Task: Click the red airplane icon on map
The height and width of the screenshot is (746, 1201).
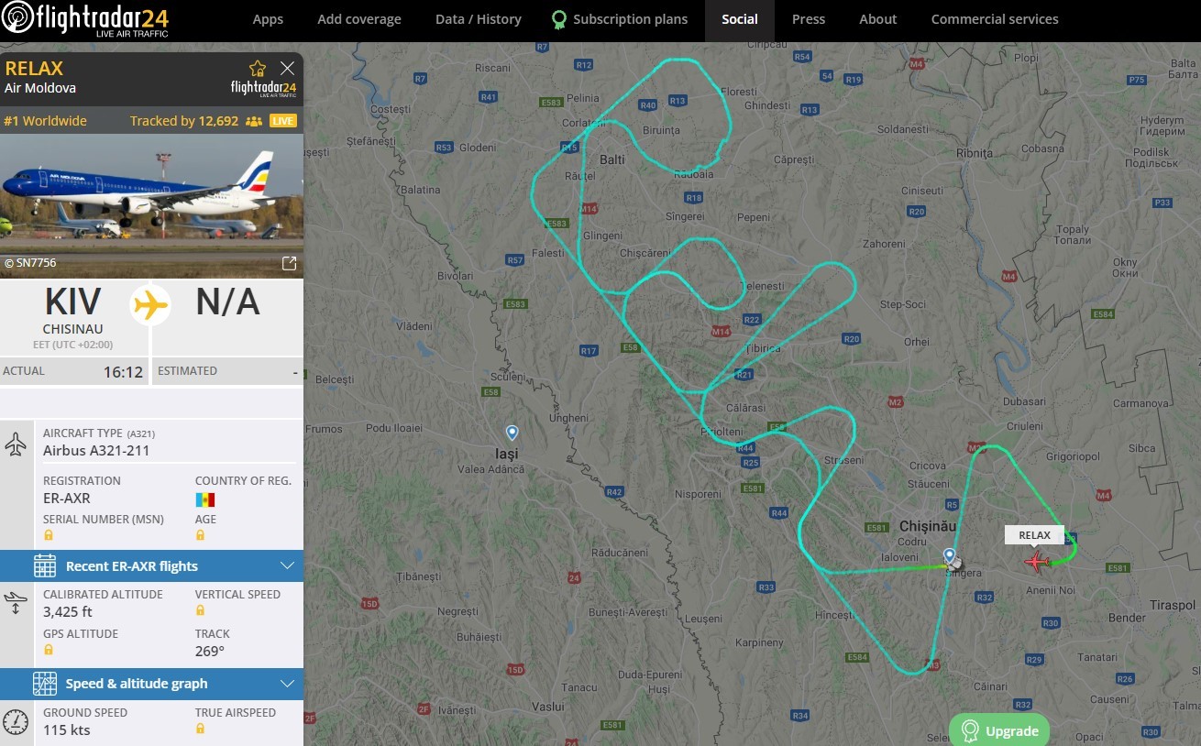Action: [1037, 562]
